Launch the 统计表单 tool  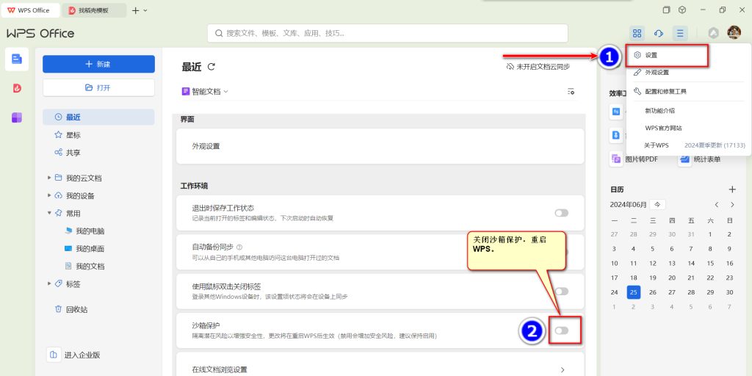coord(700,159)
